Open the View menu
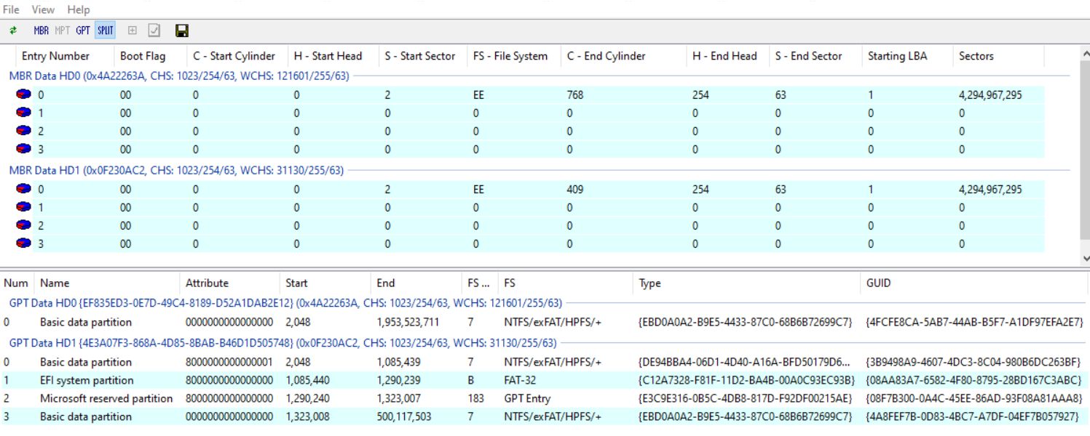 click(x=43, y=9)
